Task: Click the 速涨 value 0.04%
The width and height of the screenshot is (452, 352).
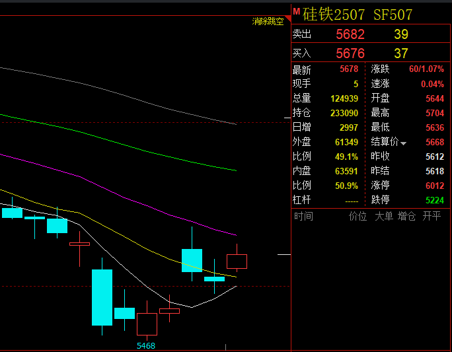Action: coord(432,84)
